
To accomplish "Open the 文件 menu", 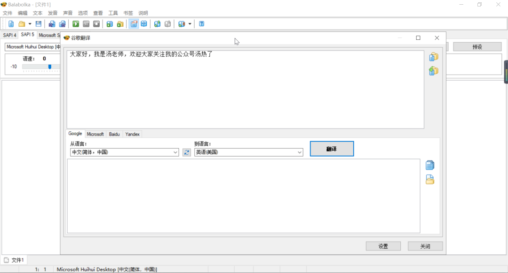I will (8, 13).
